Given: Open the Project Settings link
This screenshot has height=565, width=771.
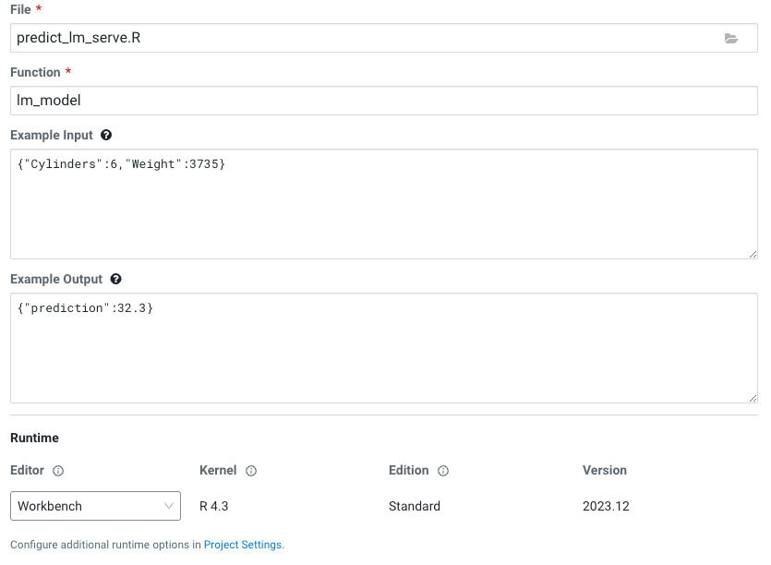Looking at the screenshot, I should click(x=243, y=545).
